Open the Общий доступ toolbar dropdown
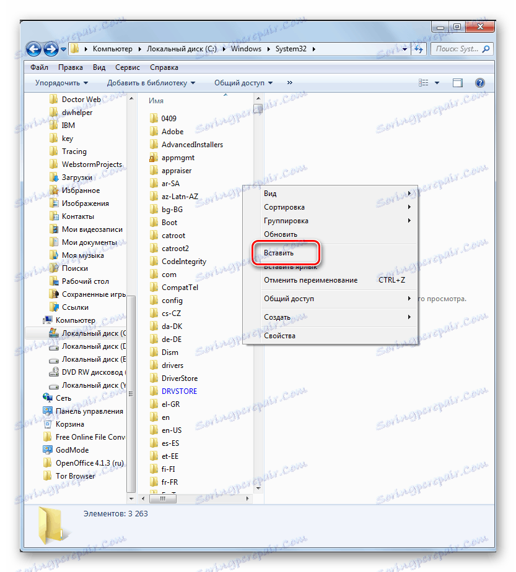516x572 pixels. [x=243, y=83]
